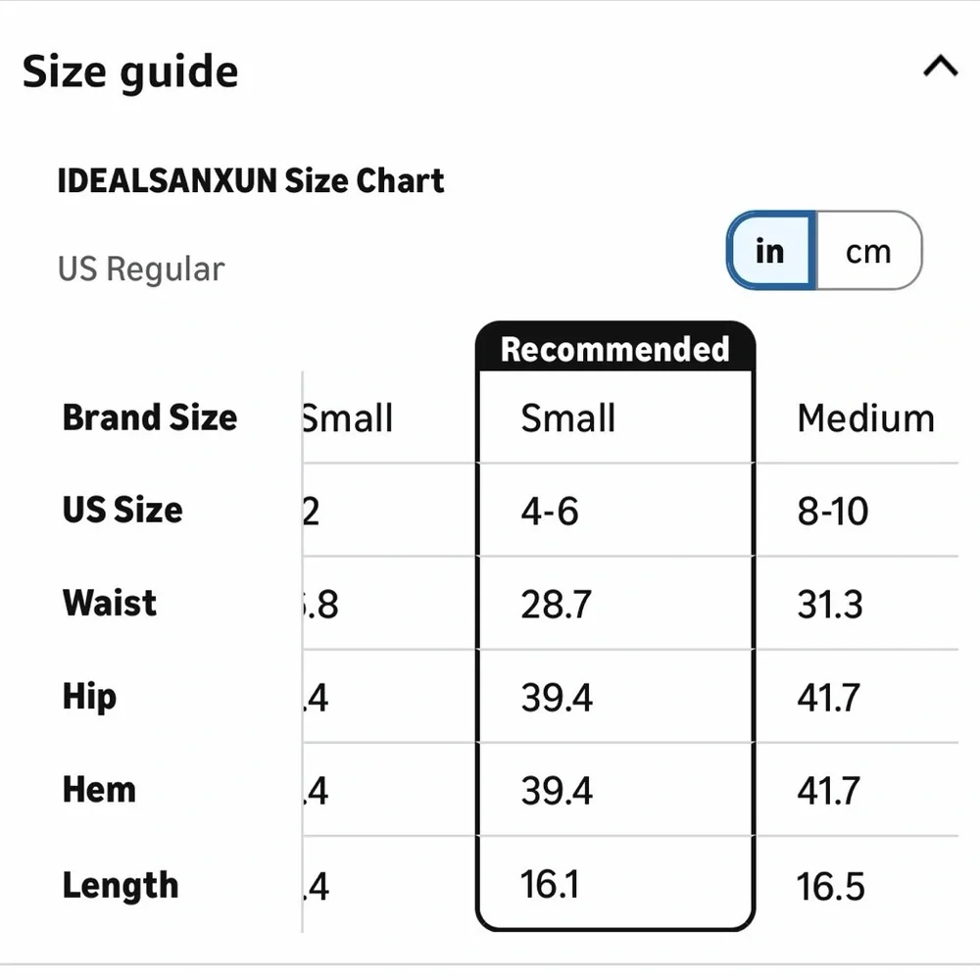Viewport: 980px width, 980px height.
Task: Click Hip value 41.7 in Medium column
Action: (x=829, y=698)
